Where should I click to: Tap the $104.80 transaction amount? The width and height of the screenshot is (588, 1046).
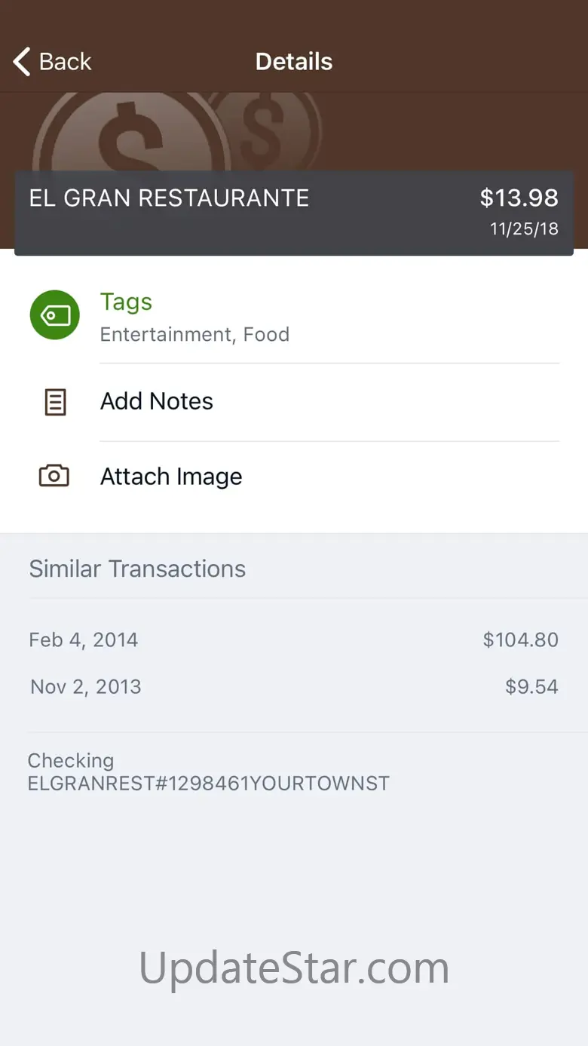pyautogui.click(x=520, y=640)
